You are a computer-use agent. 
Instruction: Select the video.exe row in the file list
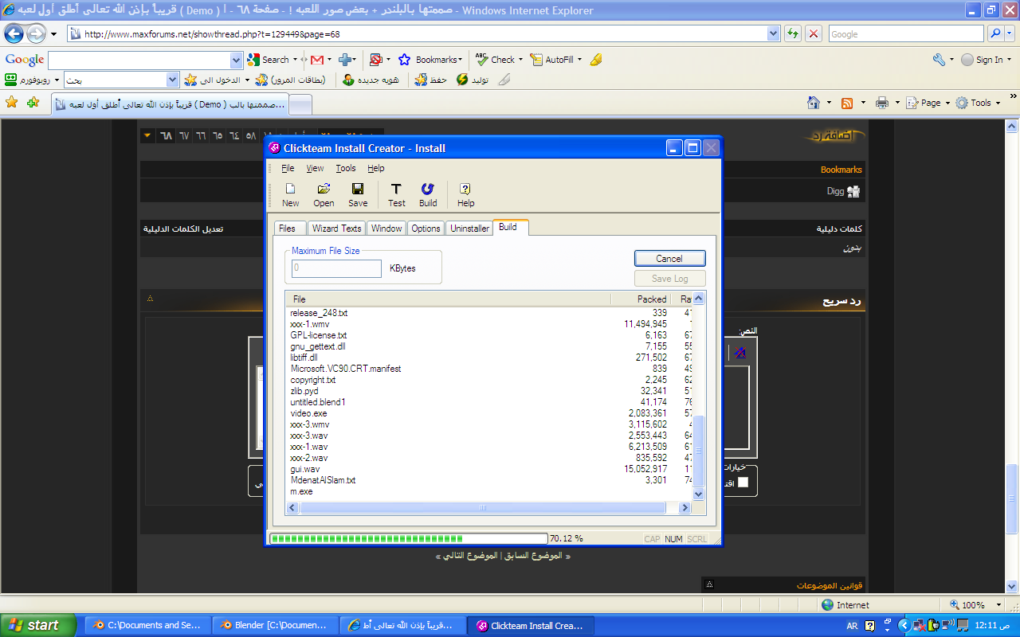click(489, 413)
